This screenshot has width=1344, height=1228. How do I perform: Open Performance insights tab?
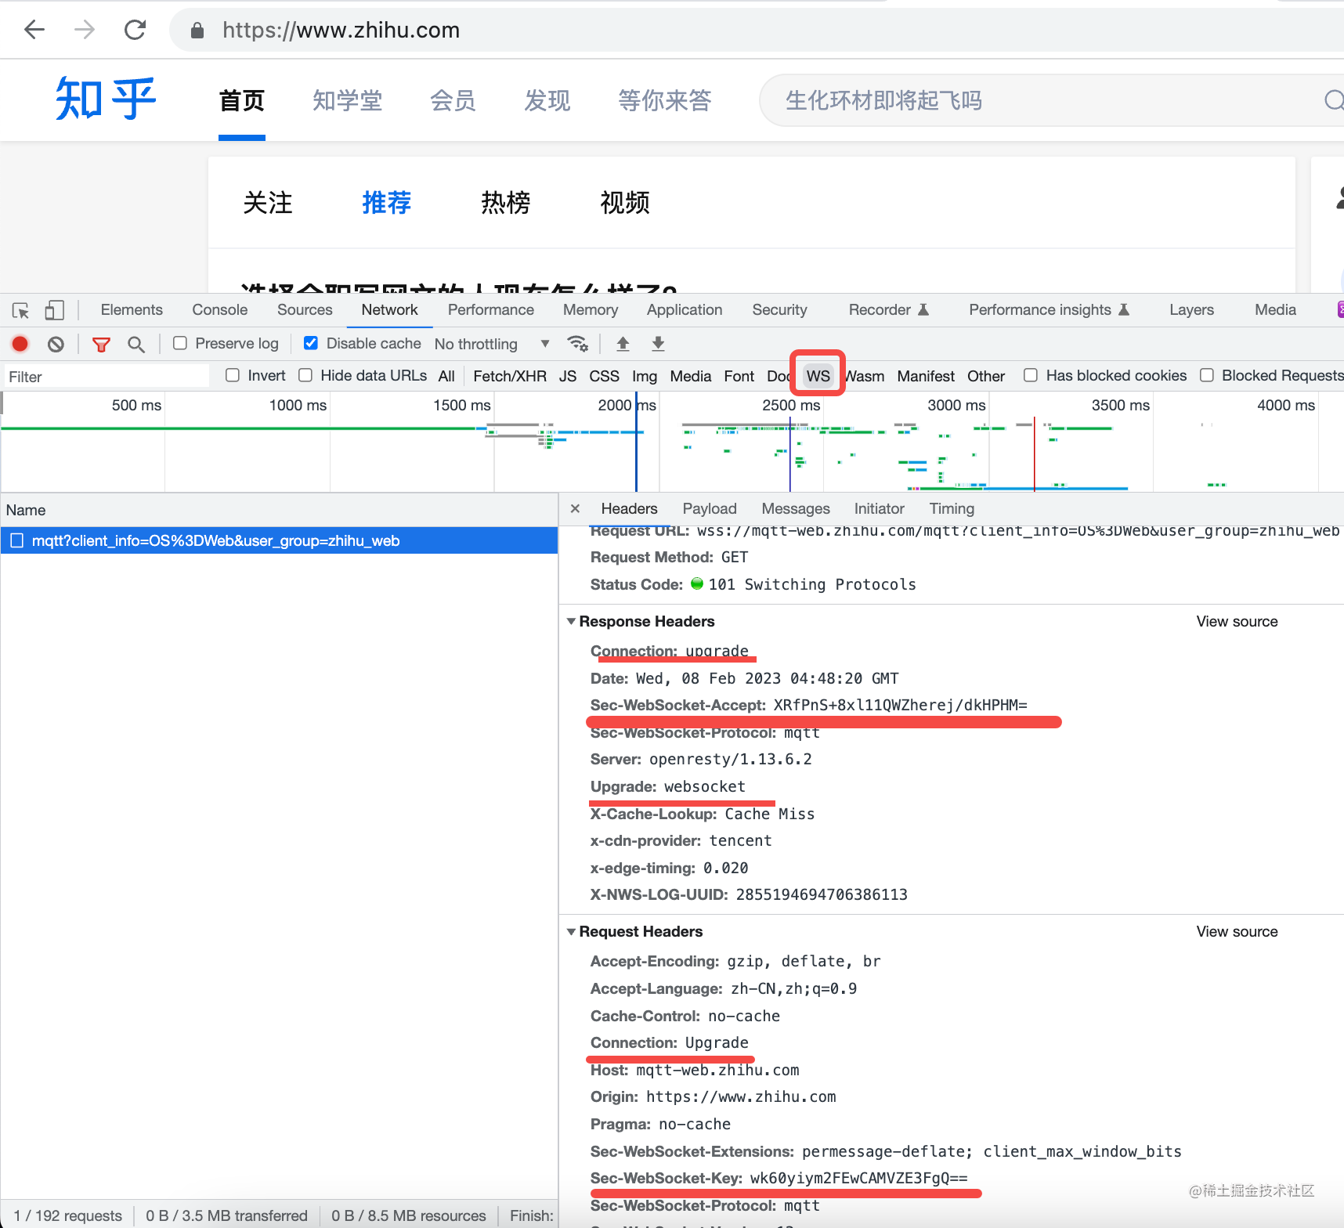click(x=1049, y=310)
